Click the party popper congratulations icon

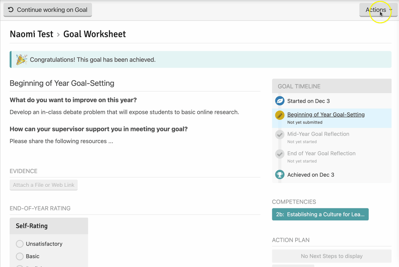pyautogui.click(x=21, y=60)
